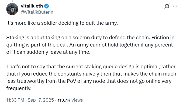Click the word "frequently." on the last line
This screenshot has height=104, width=180.
tap(19, 88)
